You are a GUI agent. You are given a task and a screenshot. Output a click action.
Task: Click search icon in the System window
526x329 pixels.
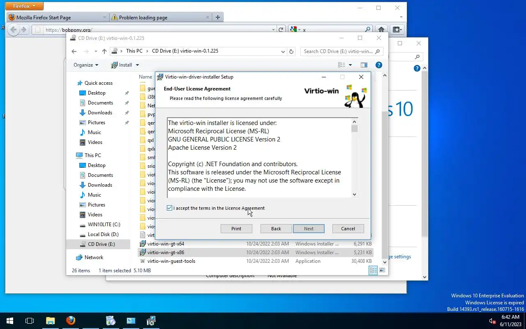coord(417,57)
